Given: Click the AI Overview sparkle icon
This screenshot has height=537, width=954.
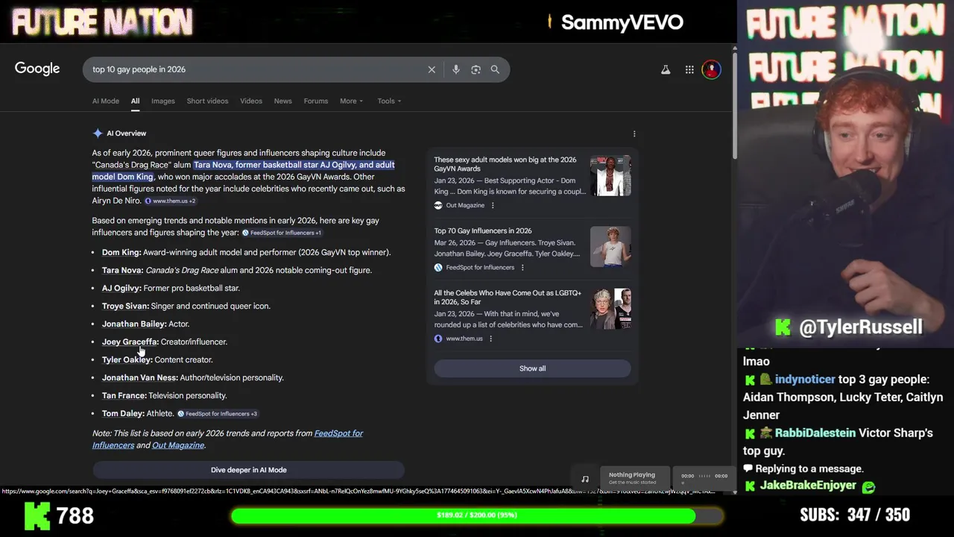Looking at the screenshot, I should (x=98, y=134).
